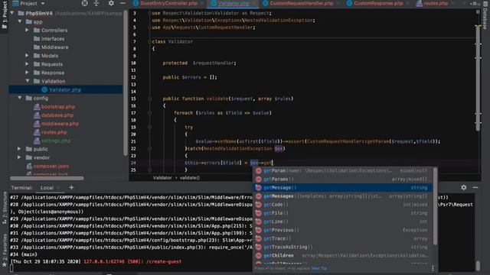Collapse the Validation folder
This screenshot has width=490, height=275.
click(28, 81)
